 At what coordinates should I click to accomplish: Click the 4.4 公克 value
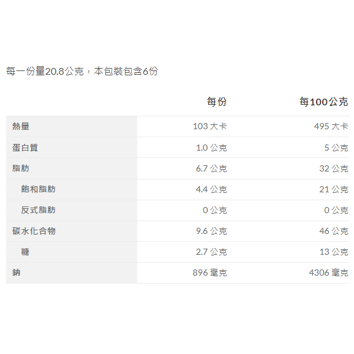coord(211,189)
